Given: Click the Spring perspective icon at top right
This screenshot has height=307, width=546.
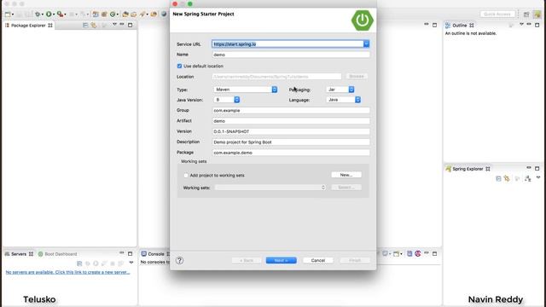Looking at the screenshot, I should pyautogui.click(x=537, y=14).
